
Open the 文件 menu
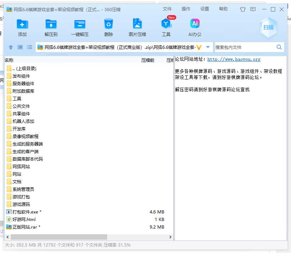point(167,9)
